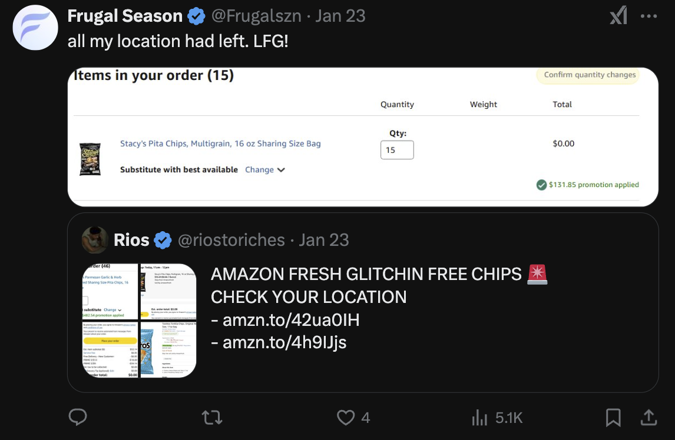Bookmark this tweet
675x440 pixels.
point(613,417)
